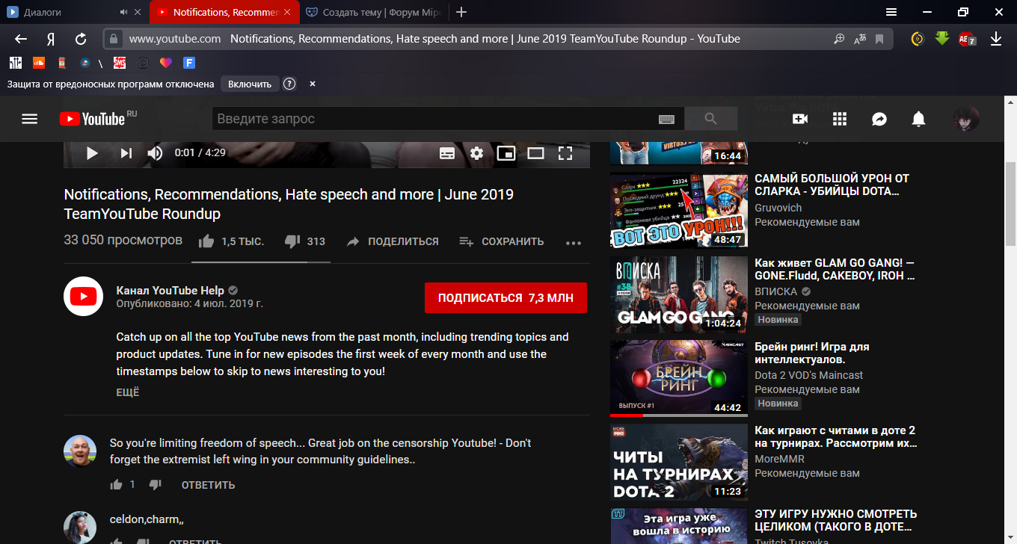Screen dimensions: 1017x544
Task: Like the freedom of speech comment
Action: 116,484
